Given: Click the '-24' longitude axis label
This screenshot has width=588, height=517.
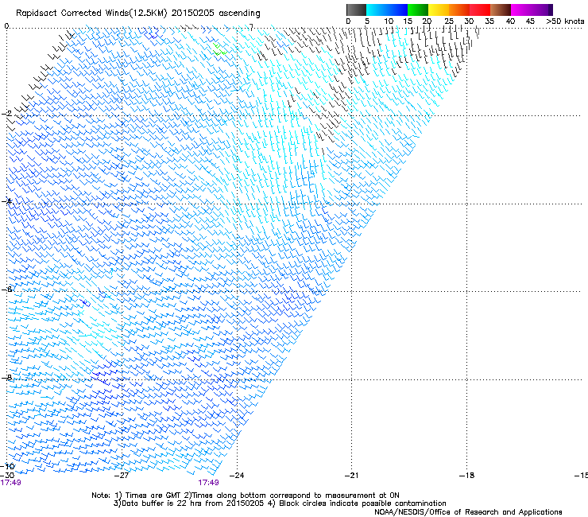Looking at the screenshot, I should (x=237, y=476).
